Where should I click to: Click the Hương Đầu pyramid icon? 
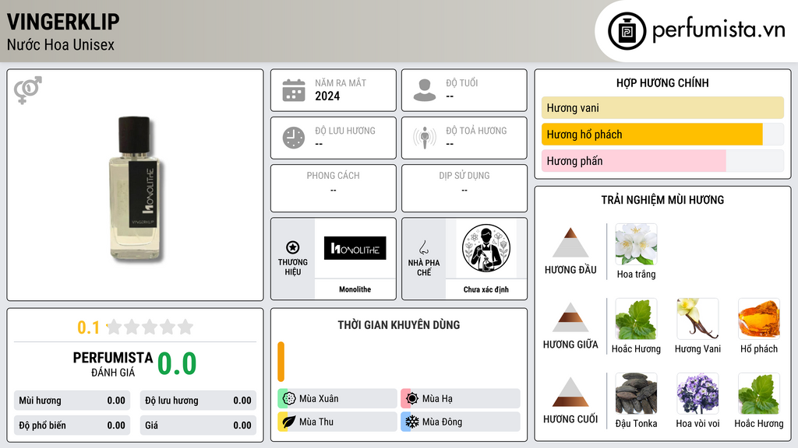(x=570, y=243)
